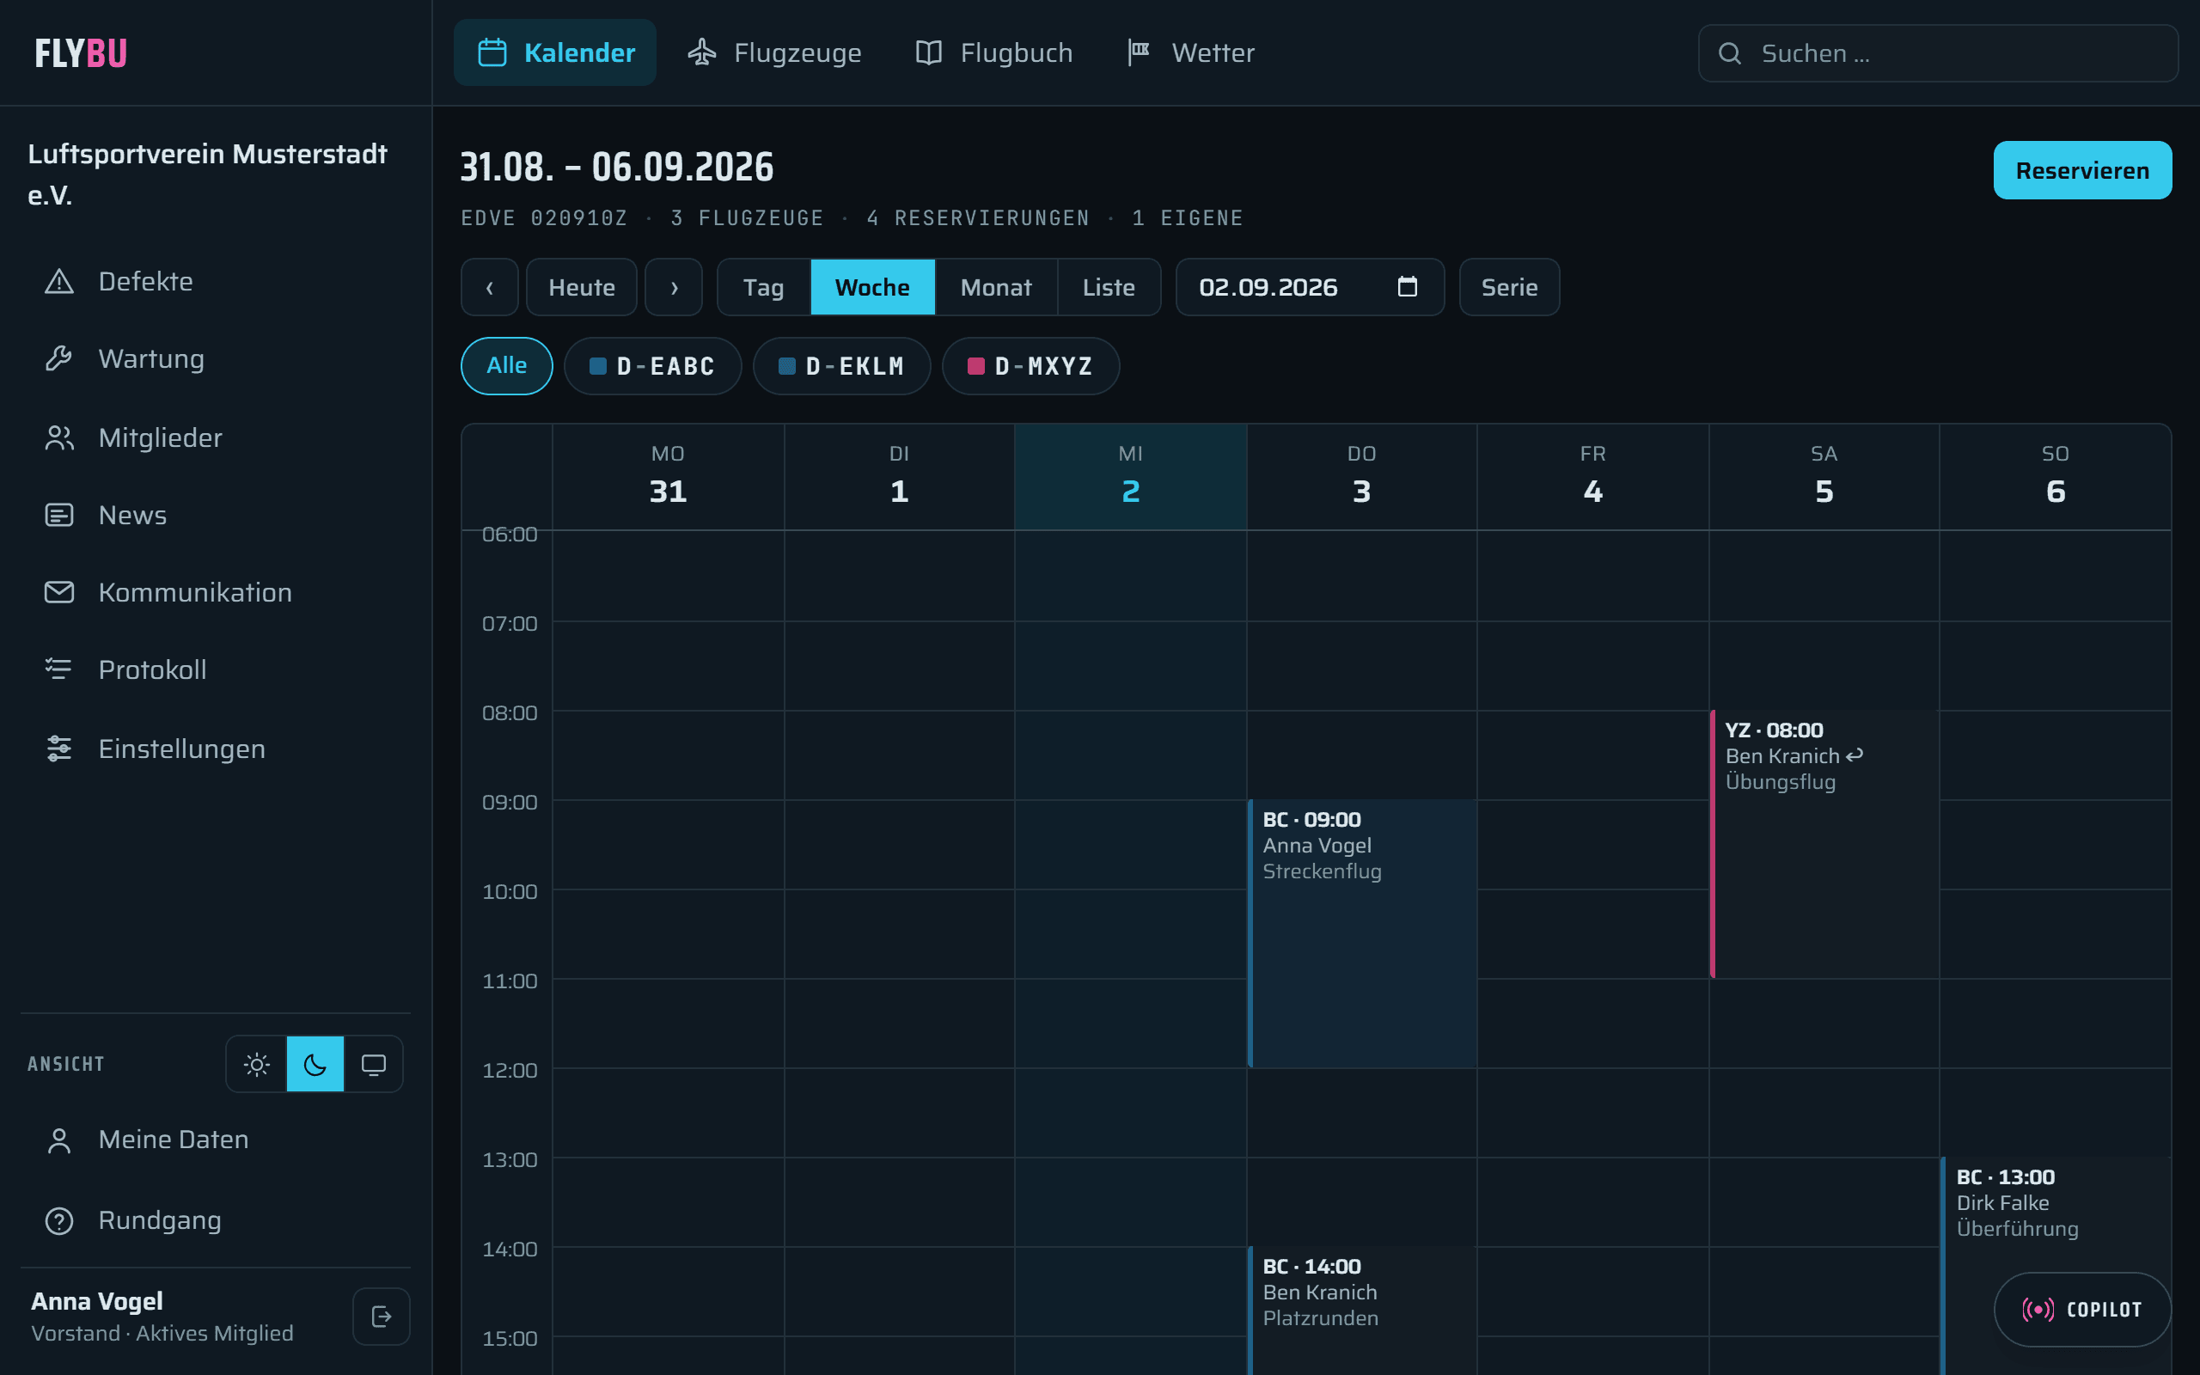Open Wartung via the wrench icon
Image resolution: width=2200 pixels, height=1375 pixels.
pos(59,358)
